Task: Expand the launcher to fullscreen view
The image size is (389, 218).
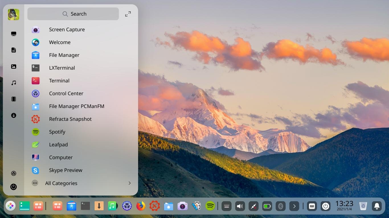Action: (128, 13)
